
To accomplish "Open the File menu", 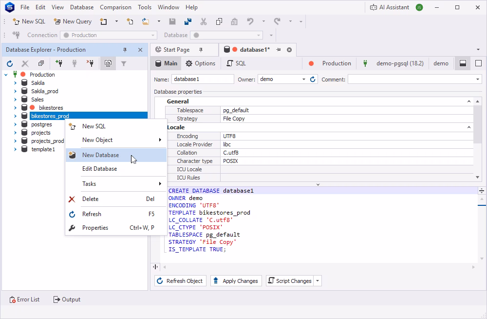I will tap(24, 7).
